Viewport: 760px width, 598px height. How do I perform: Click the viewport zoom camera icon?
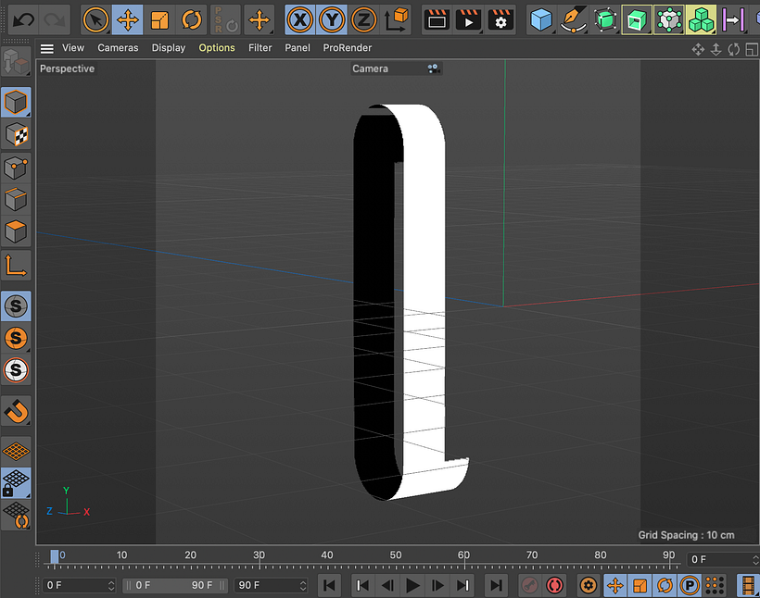click(716, 49)
